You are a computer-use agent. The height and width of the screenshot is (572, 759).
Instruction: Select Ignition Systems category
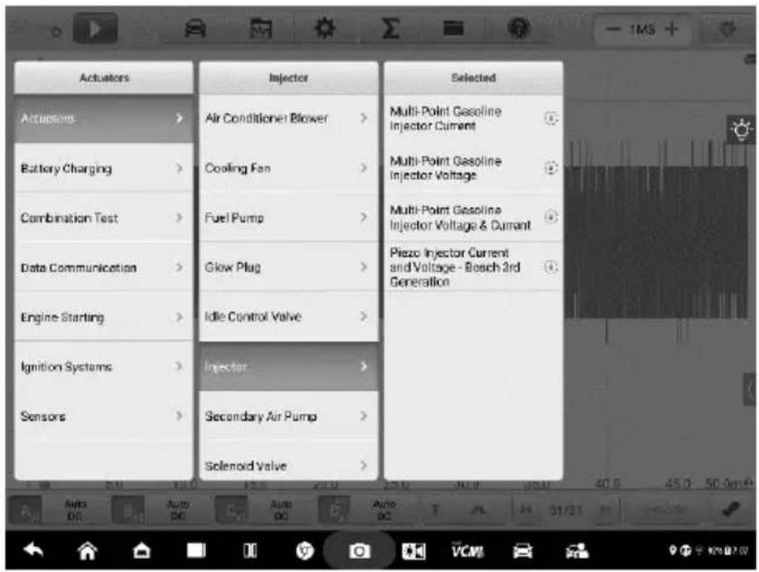(x=104, y=367)
